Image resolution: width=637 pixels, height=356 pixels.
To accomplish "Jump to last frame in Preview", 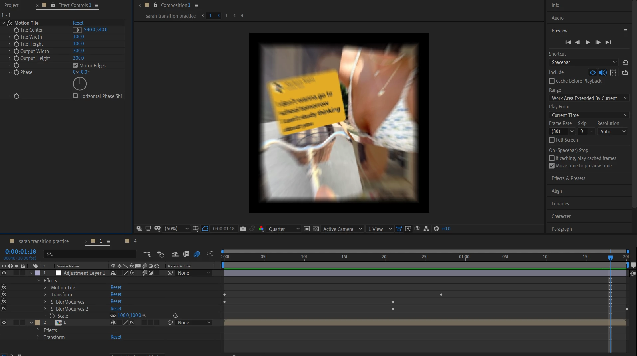I will (x=608, y=42).
